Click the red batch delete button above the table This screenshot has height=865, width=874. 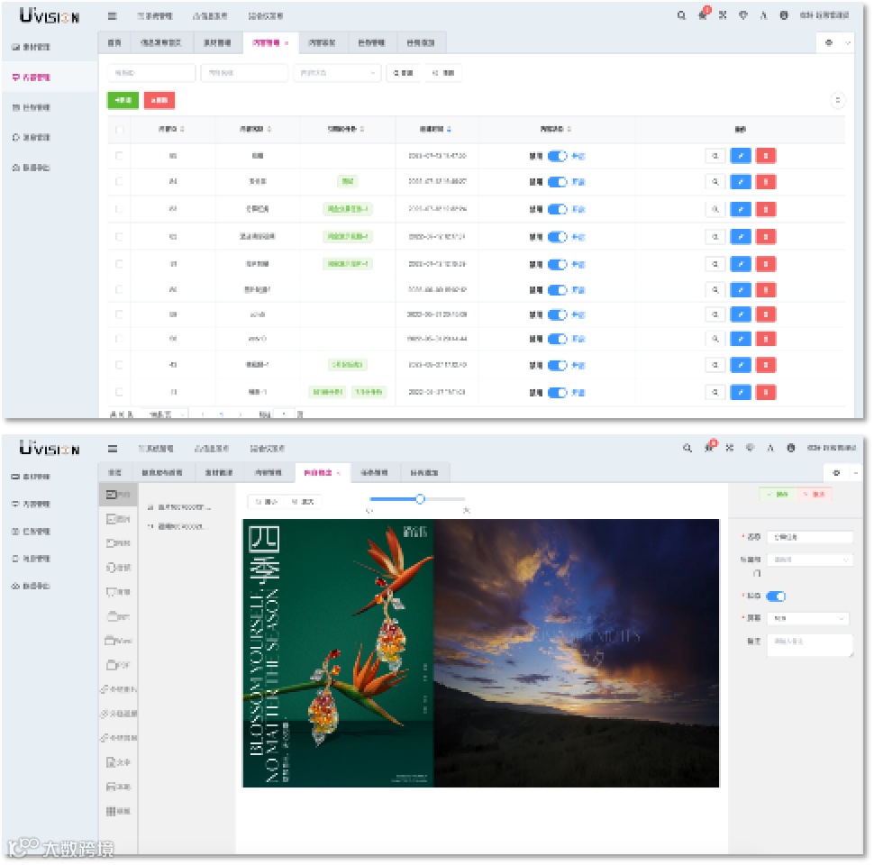coord(159,100)
